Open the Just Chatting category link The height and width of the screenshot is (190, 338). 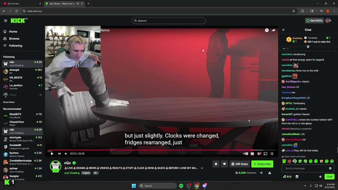[x=72, y=173]
